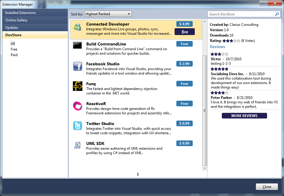The width and height of the screenshot is (284, 196).
Task: Click the $ 2.99 Facebook Studio price
Action: pyautogui.click(x=184, y=64)
